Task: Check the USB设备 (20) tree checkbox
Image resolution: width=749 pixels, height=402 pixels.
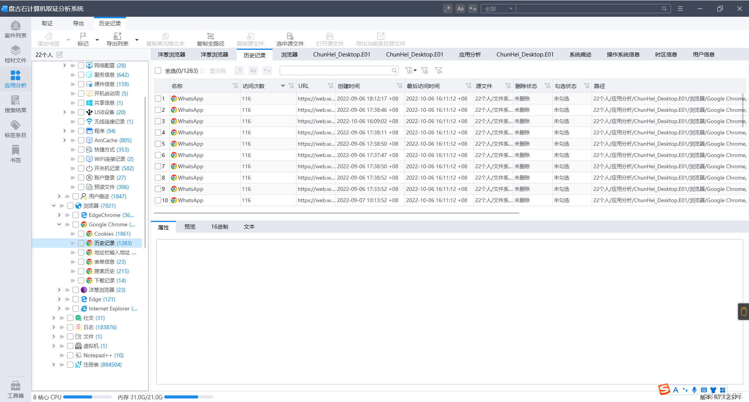Action: (81, 112)
